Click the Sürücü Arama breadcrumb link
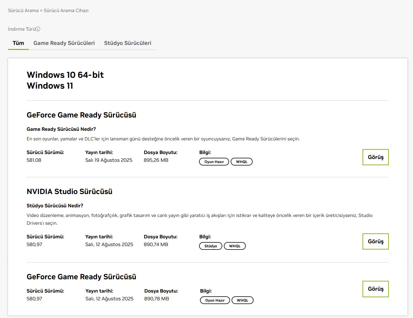 click(x=23, y=11)
